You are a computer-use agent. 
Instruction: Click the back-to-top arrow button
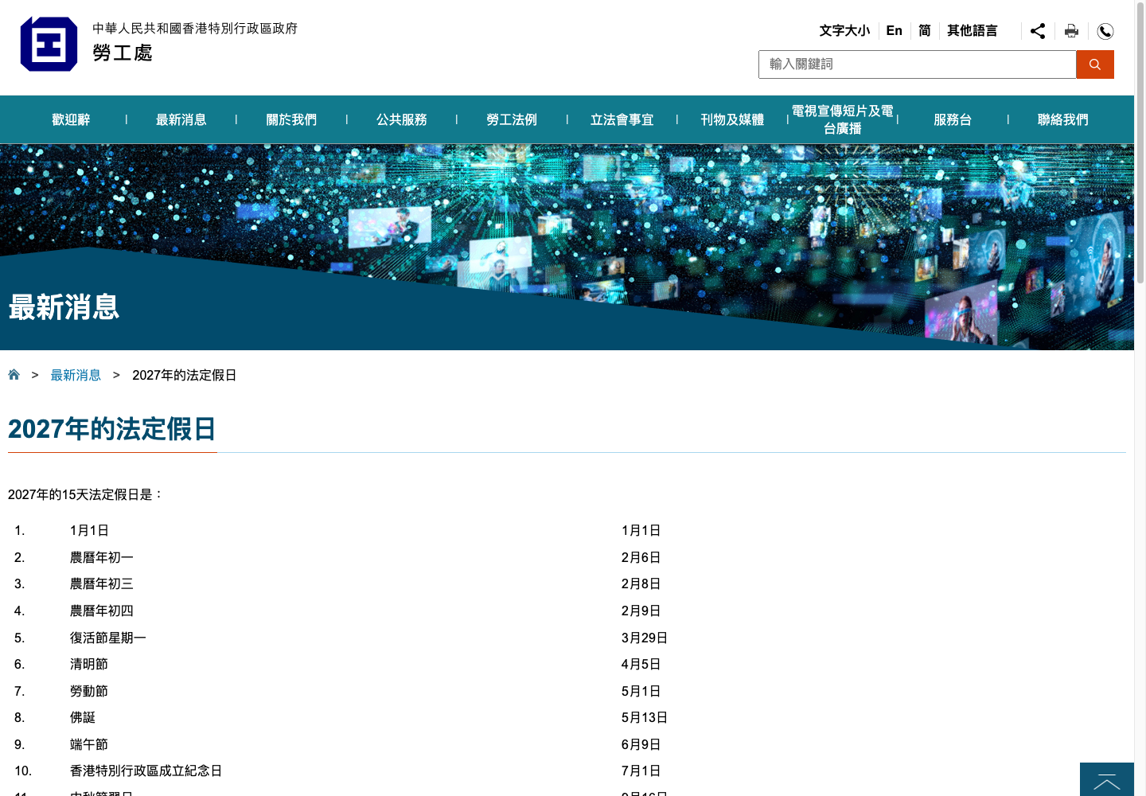coord(1107,779)
